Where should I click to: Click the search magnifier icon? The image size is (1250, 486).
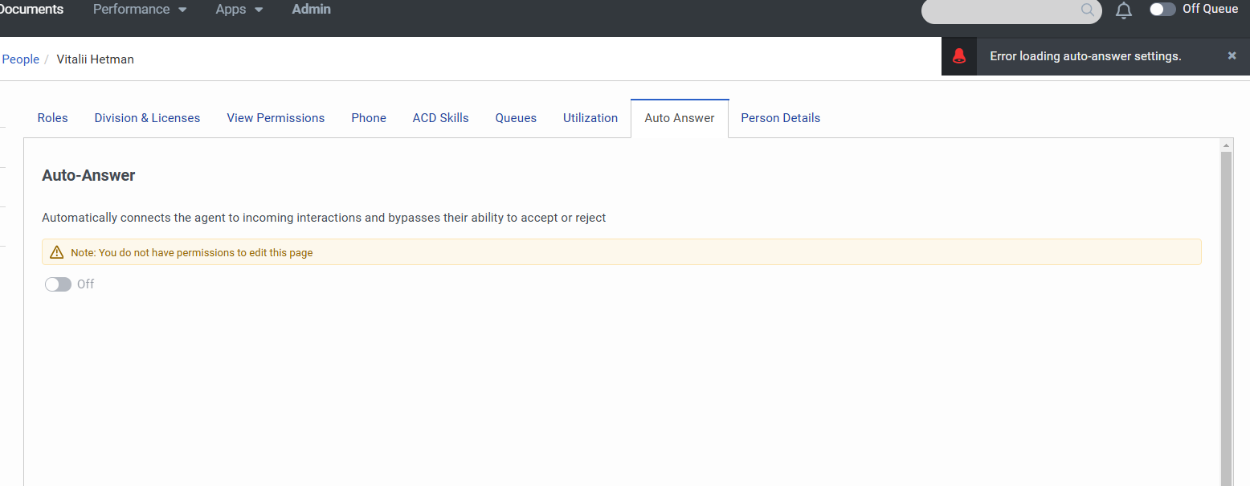point(1088,10)
